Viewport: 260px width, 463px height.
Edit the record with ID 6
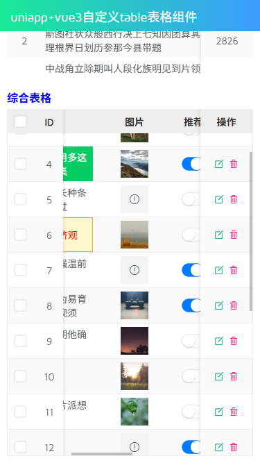pyautogui.click(x=218, y=235)
